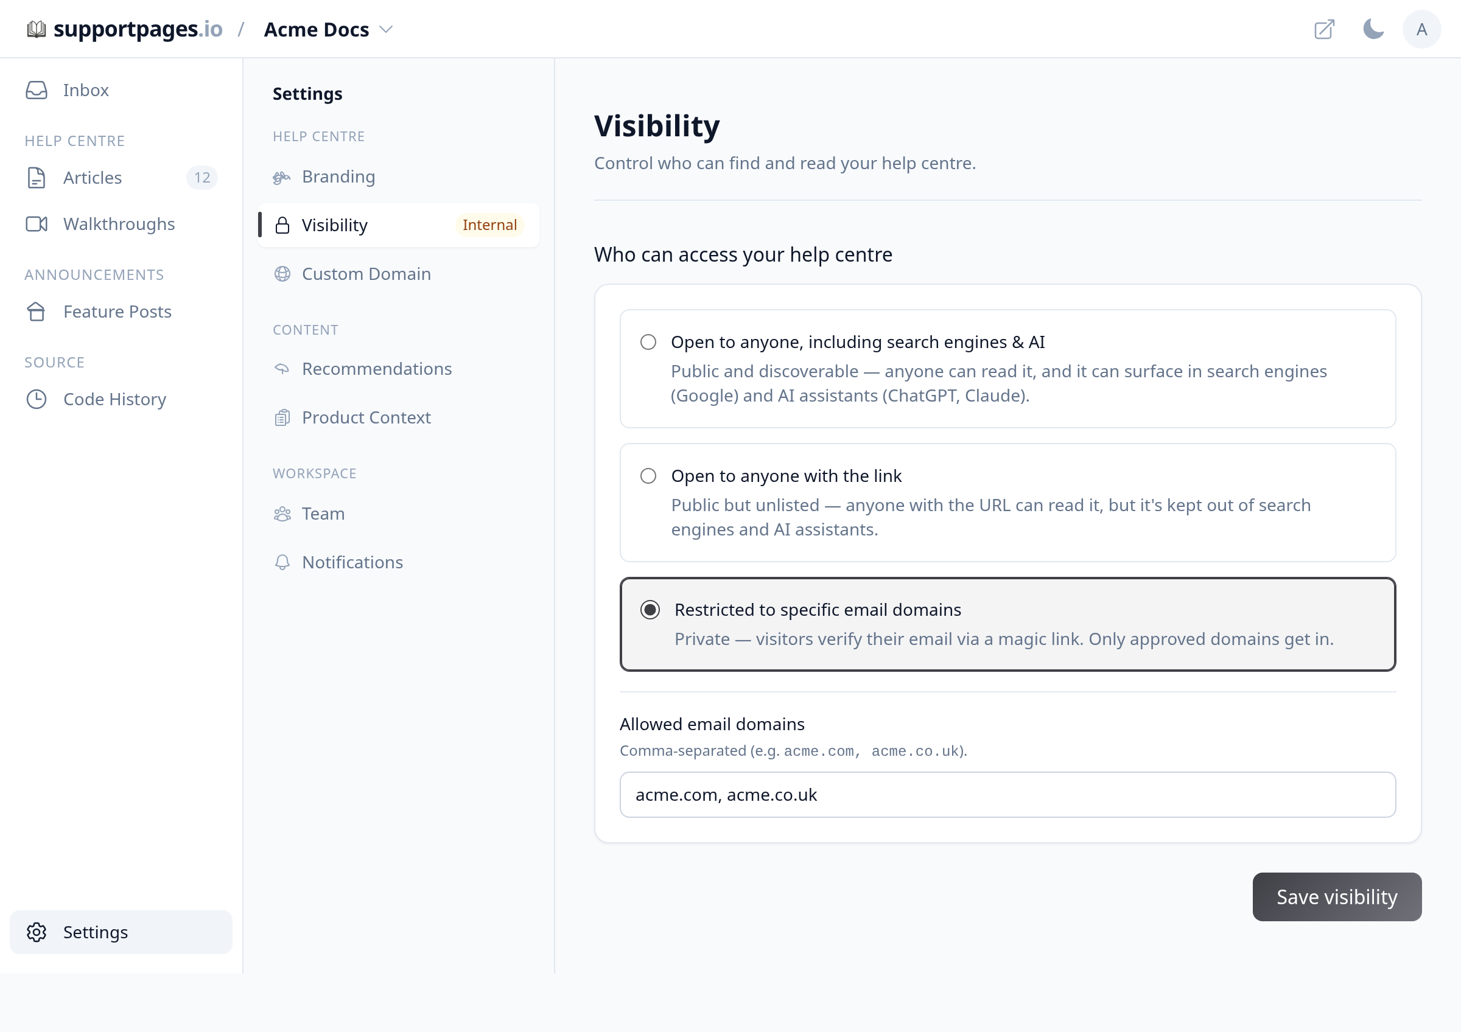Open the external link icon in header
The height and width of the screenshot is (1032, 1461).
[x=1324, y=29]
